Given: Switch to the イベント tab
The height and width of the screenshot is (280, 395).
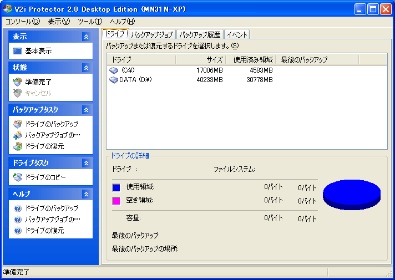Looking at the screenshot, I should pyautogui.click(x=237, y=34).
